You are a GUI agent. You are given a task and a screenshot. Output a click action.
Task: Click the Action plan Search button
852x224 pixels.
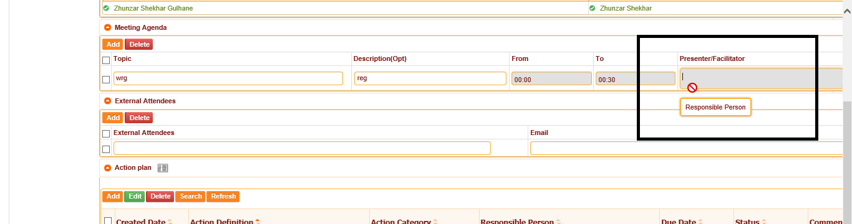[191, 196]
